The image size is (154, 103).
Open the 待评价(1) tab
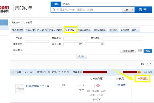[113, 30]
